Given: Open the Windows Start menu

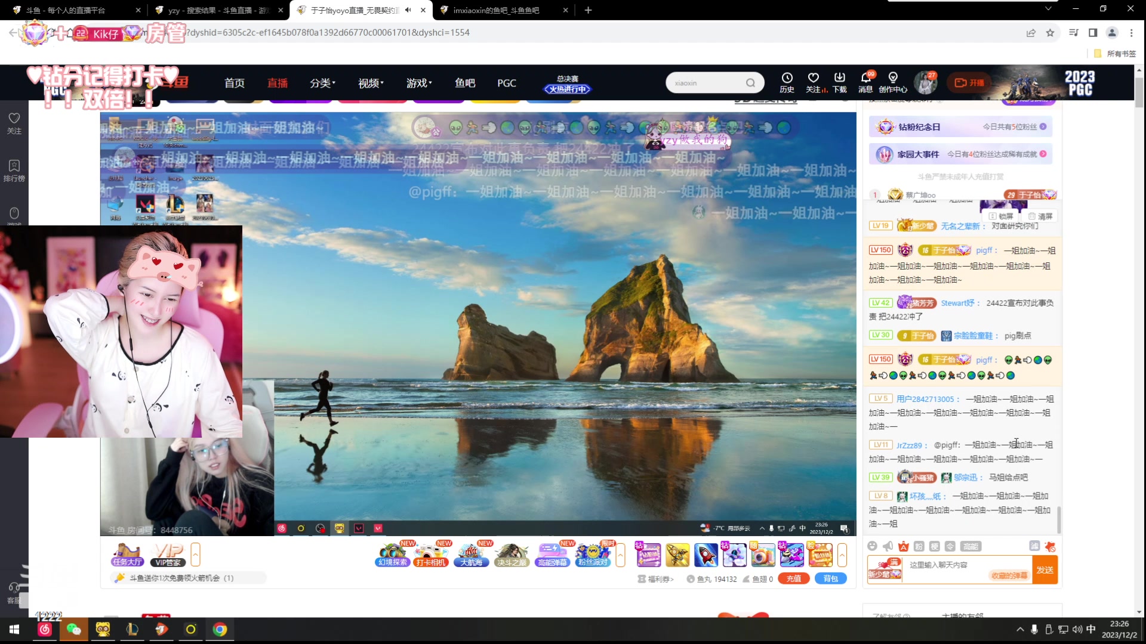Looking at the screenshot, I should pos(14,629).
